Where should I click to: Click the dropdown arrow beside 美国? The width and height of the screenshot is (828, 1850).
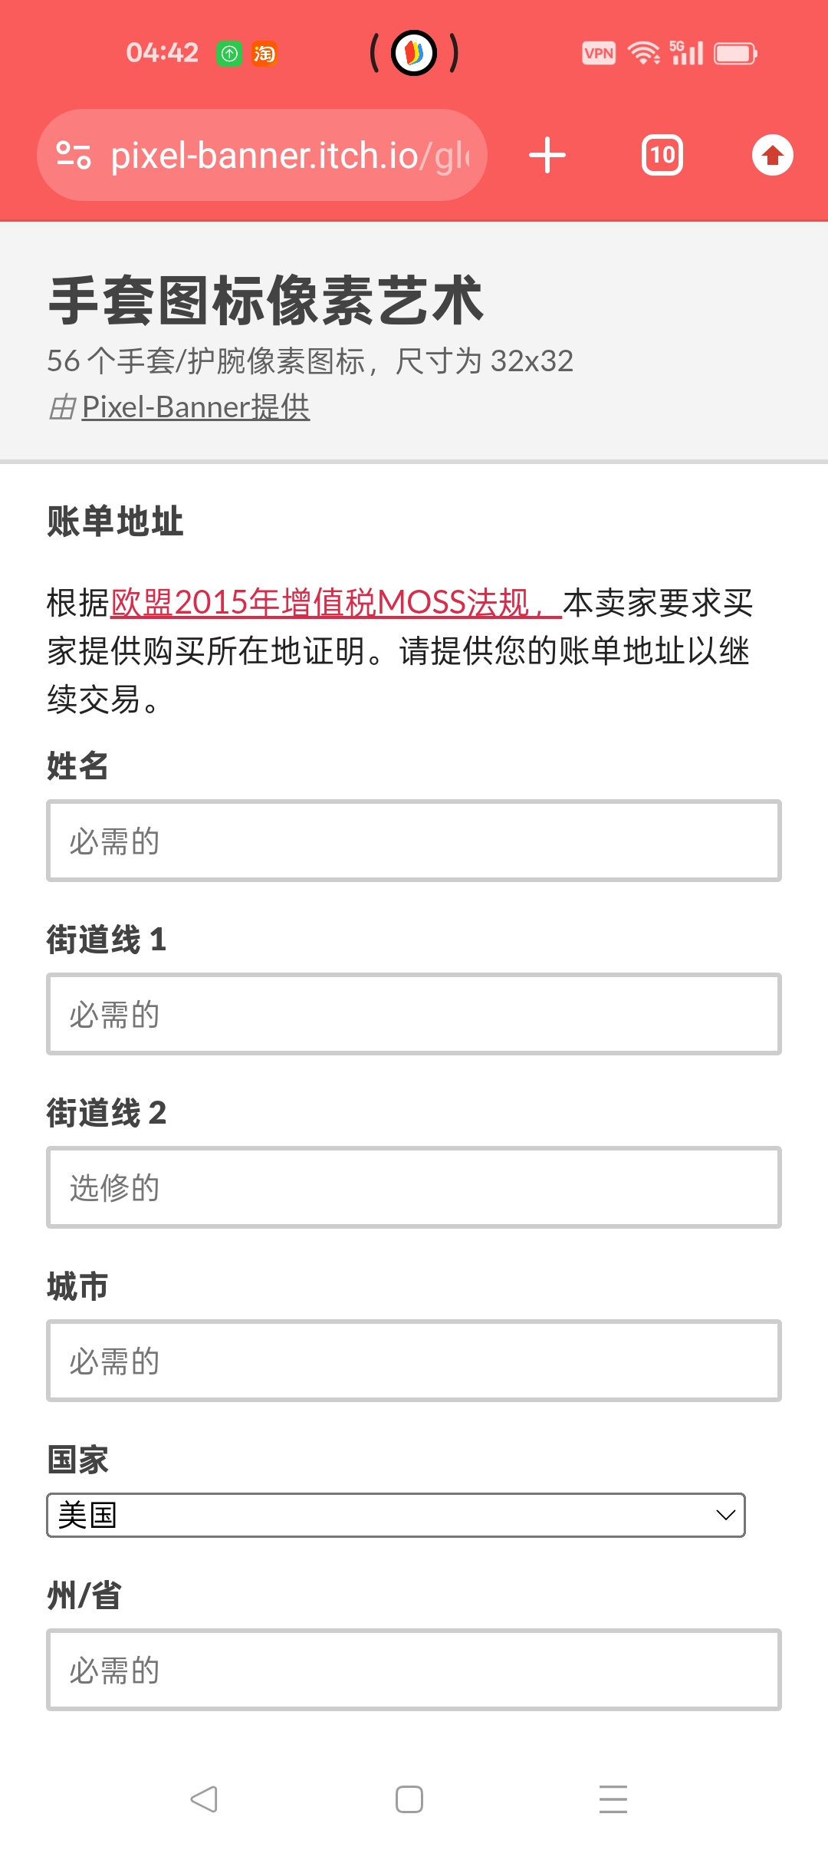pyautogui.click(x=725, y=1515)
